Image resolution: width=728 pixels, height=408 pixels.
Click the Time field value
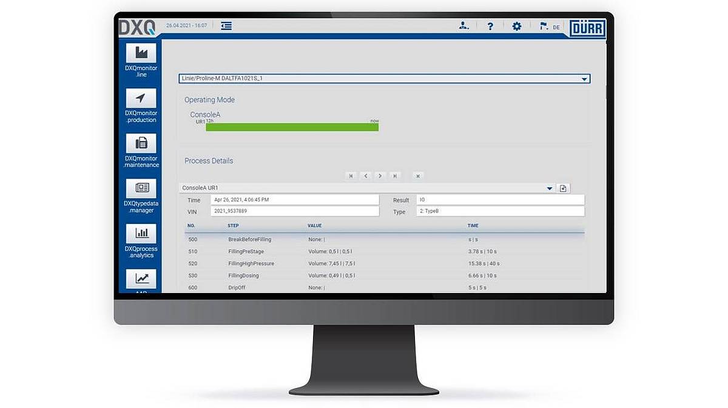pos(294,200)
